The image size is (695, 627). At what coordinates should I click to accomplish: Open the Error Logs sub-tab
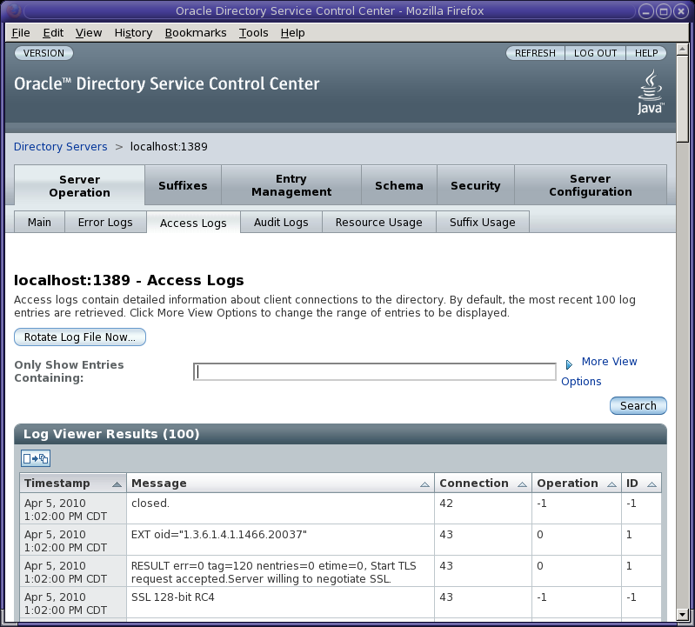tap(105, 222)
